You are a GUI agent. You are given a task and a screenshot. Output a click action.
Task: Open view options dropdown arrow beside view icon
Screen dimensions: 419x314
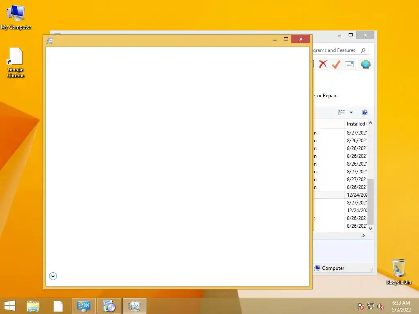(351, 112)
